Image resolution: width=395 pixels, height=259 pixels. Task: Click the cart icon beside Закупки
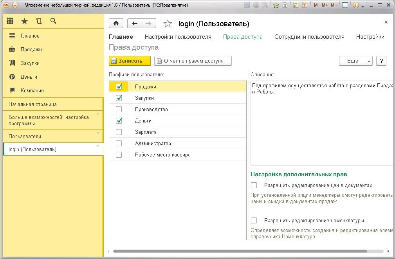(12, 63)
